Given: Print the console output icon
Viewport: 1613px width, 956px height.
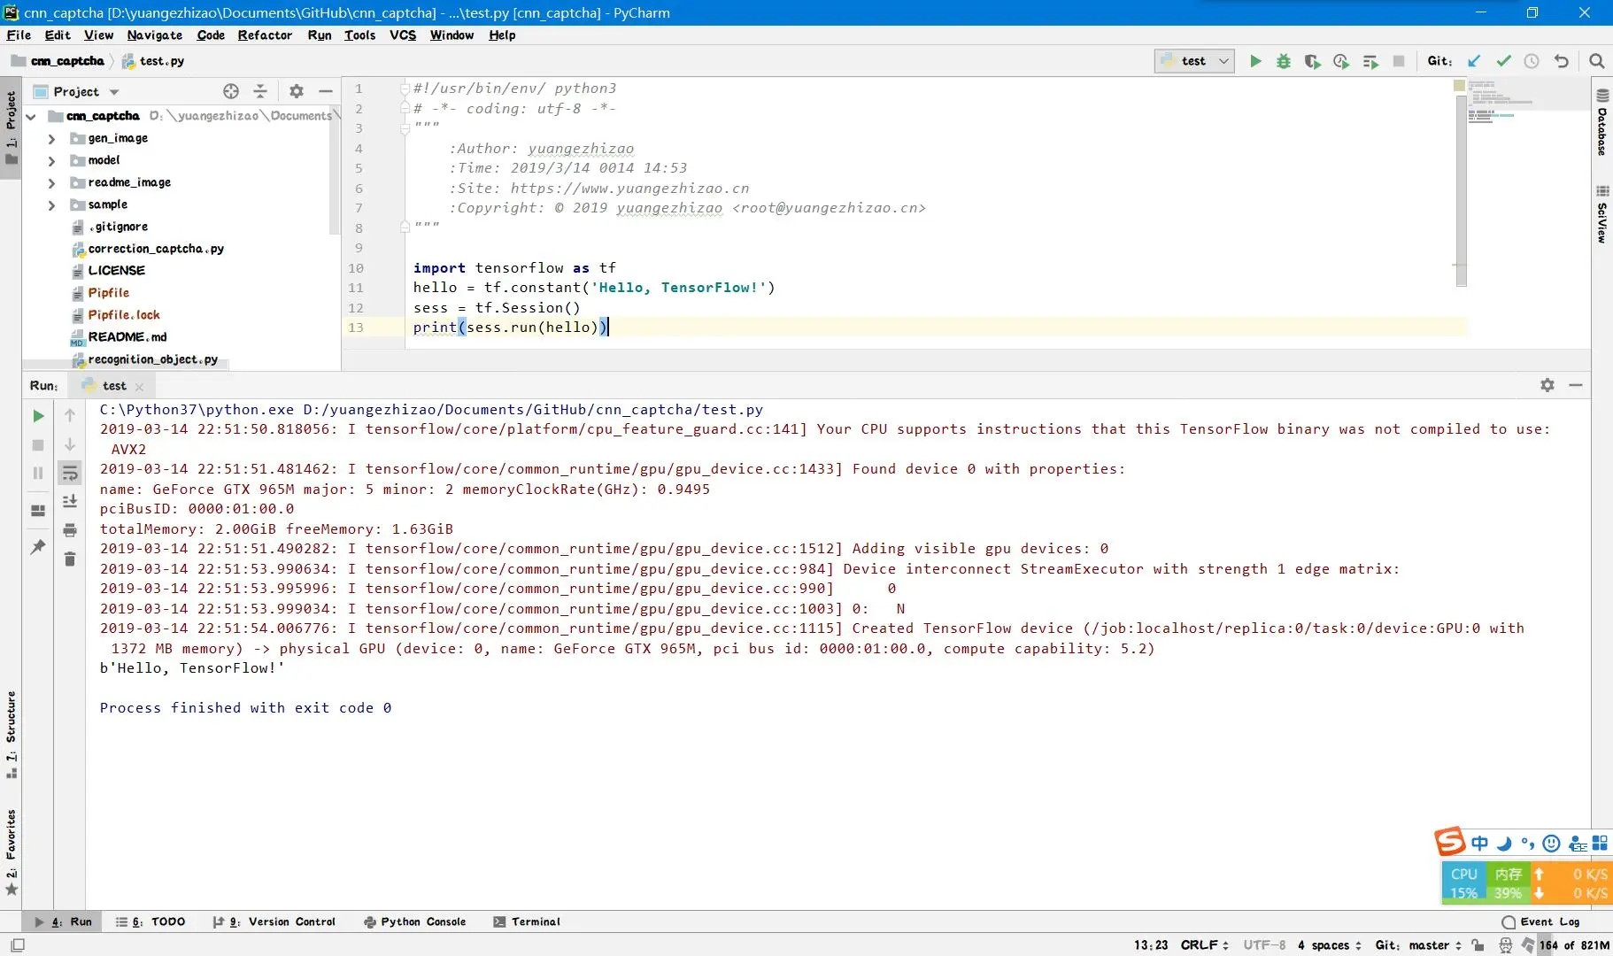Looking at the screenshot, I should pos(70,530).
